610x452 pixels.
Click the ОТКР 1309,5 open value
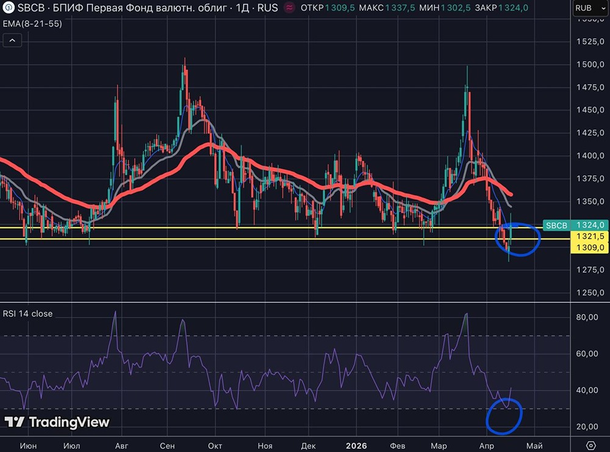point(328,8)
